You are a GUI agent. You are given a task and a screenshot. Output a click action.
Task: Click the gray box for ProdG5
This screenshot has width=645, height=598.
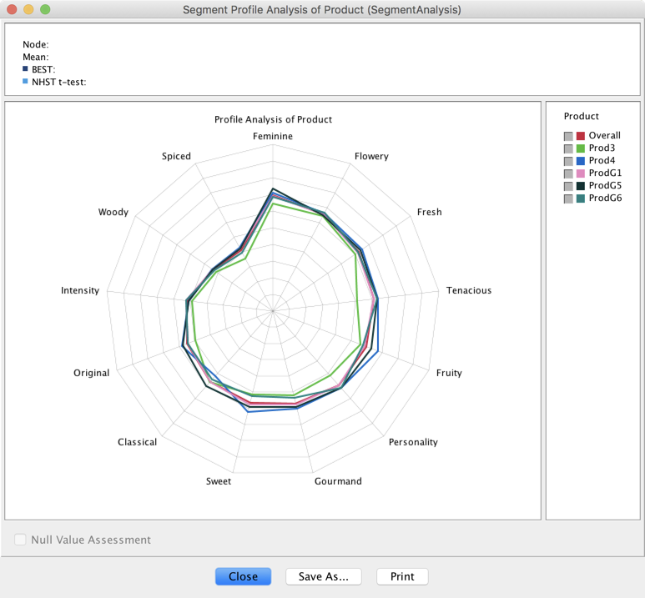click(568, 186)
